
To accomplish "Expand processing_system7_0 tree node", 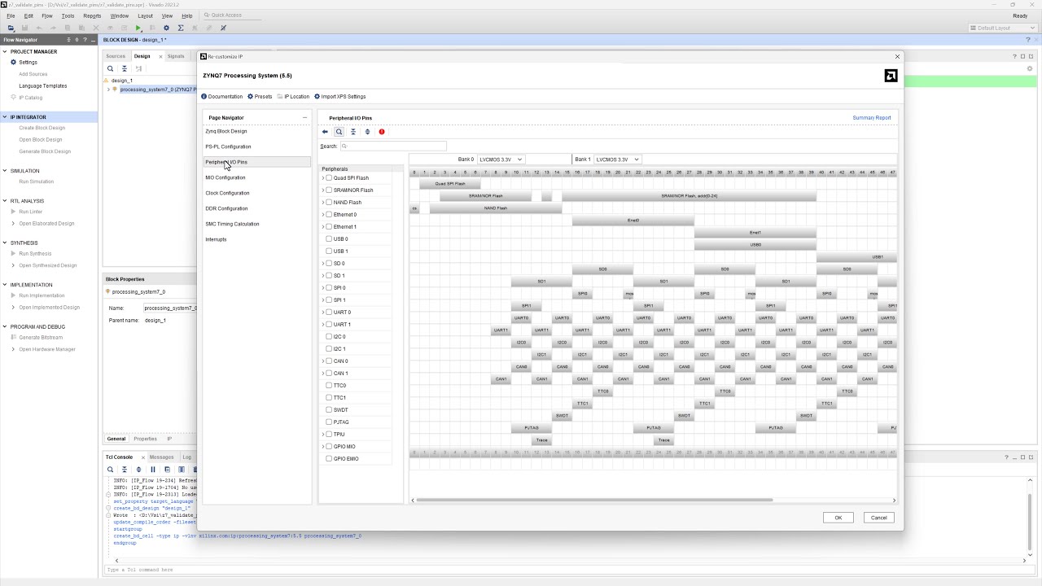I will pyautogui.click(x=108, y=90).
